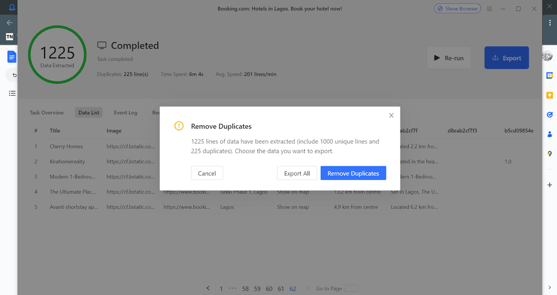Click next page arrow
This screenshot has height=295, width=557.
coord(307,288)
